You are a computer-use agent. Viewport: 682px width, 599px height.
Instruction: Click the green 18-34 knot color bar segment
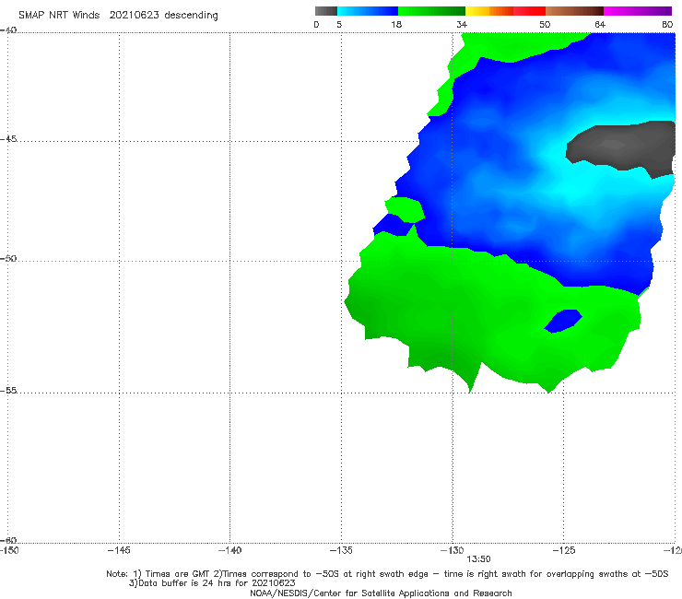click(431, 11)
